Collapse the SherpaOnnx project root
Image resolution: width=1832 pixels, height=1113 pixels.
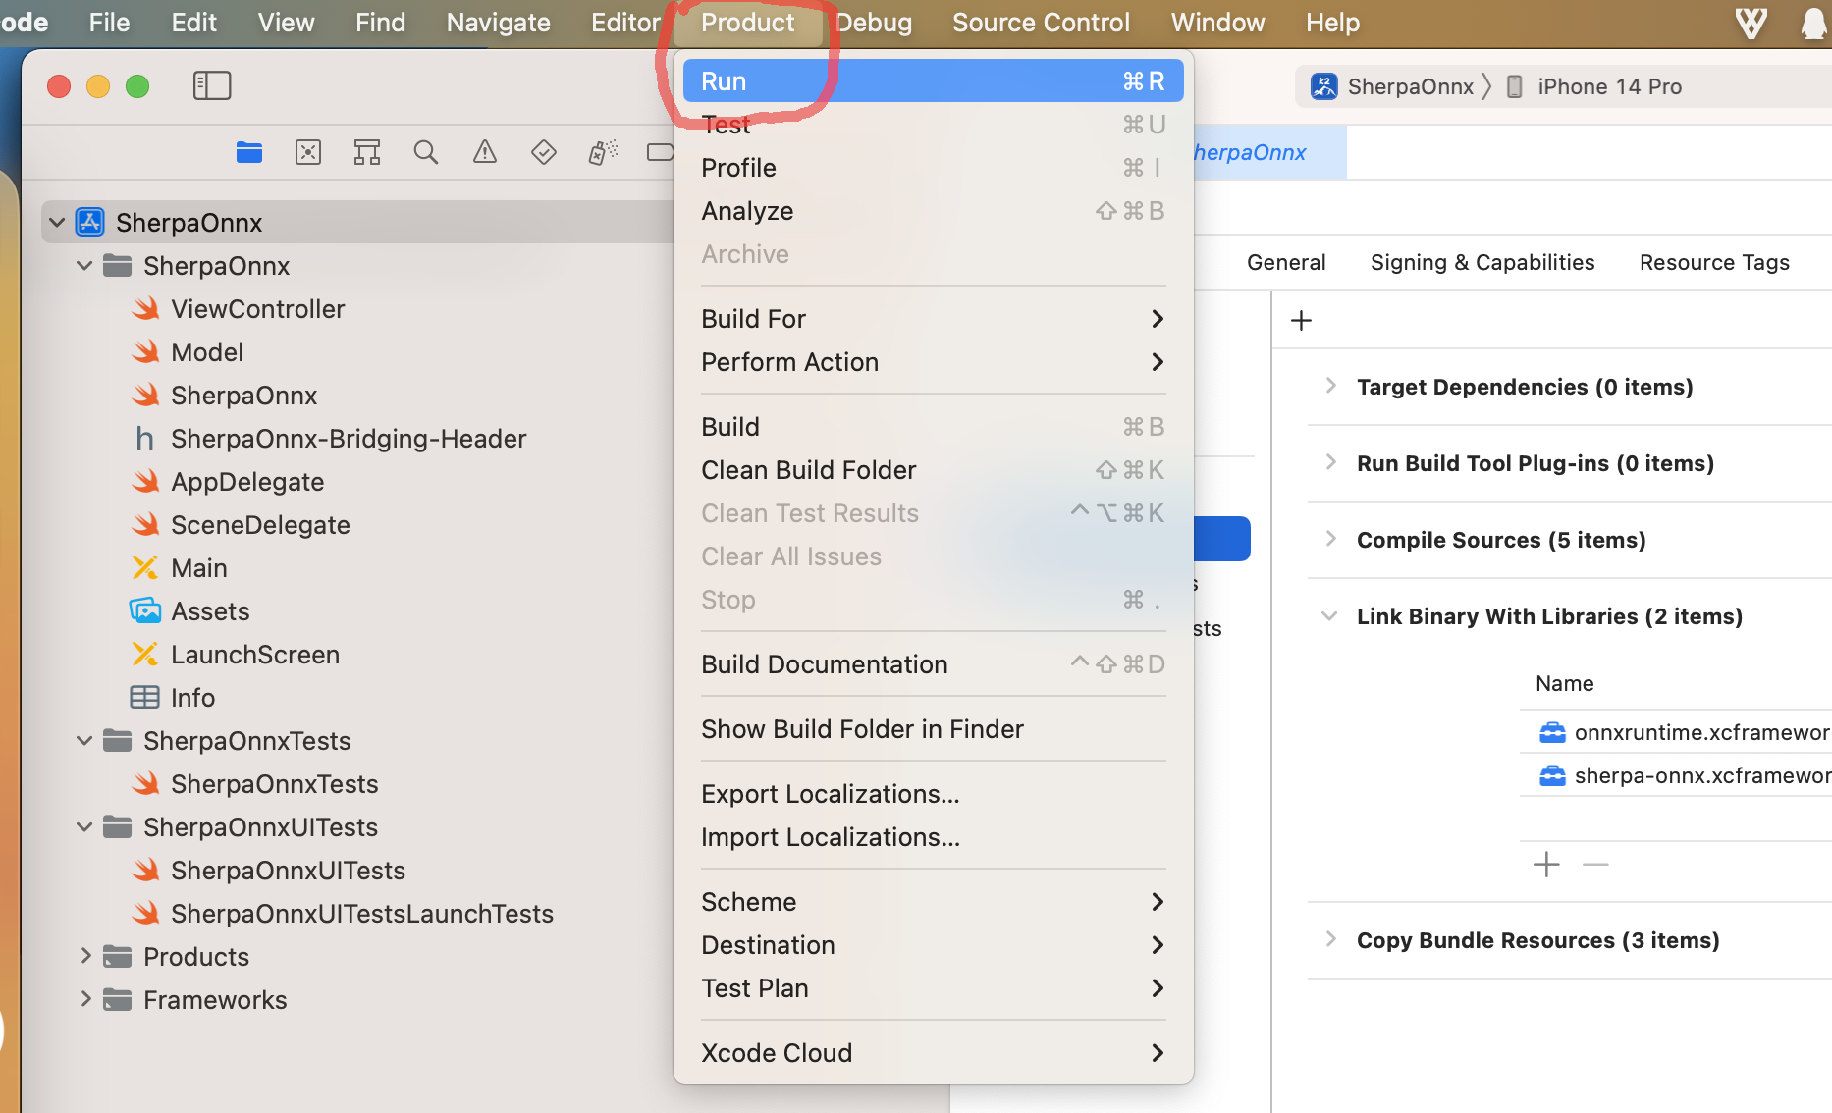[x=57, y=223]
